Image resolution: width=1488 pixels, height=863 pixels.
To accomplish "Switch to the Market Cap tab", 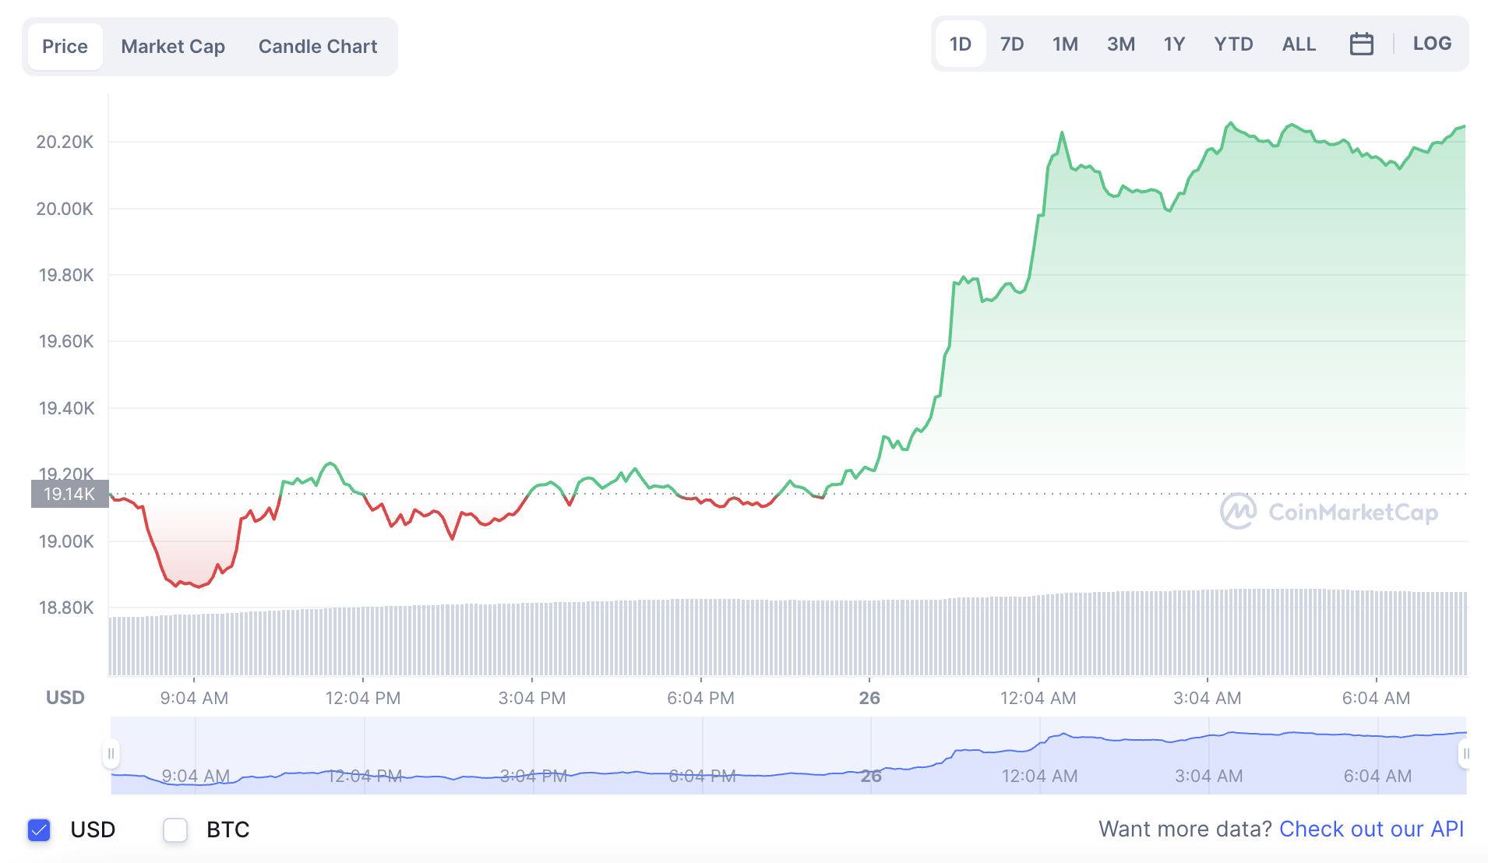I will point(173,47).
